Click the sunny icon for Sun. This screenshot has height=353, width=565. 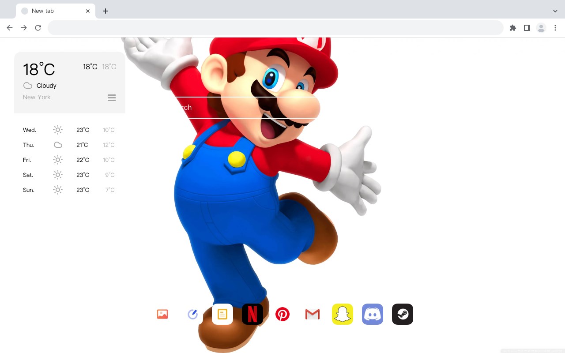click(58, 190)
